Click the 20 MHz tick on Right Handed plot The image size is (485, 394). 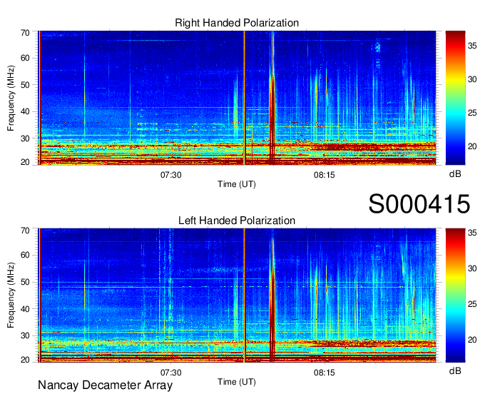tap(25, 162)
